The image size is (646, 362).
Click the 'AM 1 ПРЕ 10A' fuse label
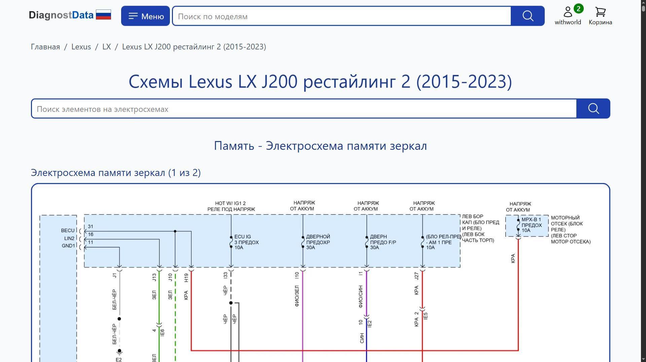443,242
